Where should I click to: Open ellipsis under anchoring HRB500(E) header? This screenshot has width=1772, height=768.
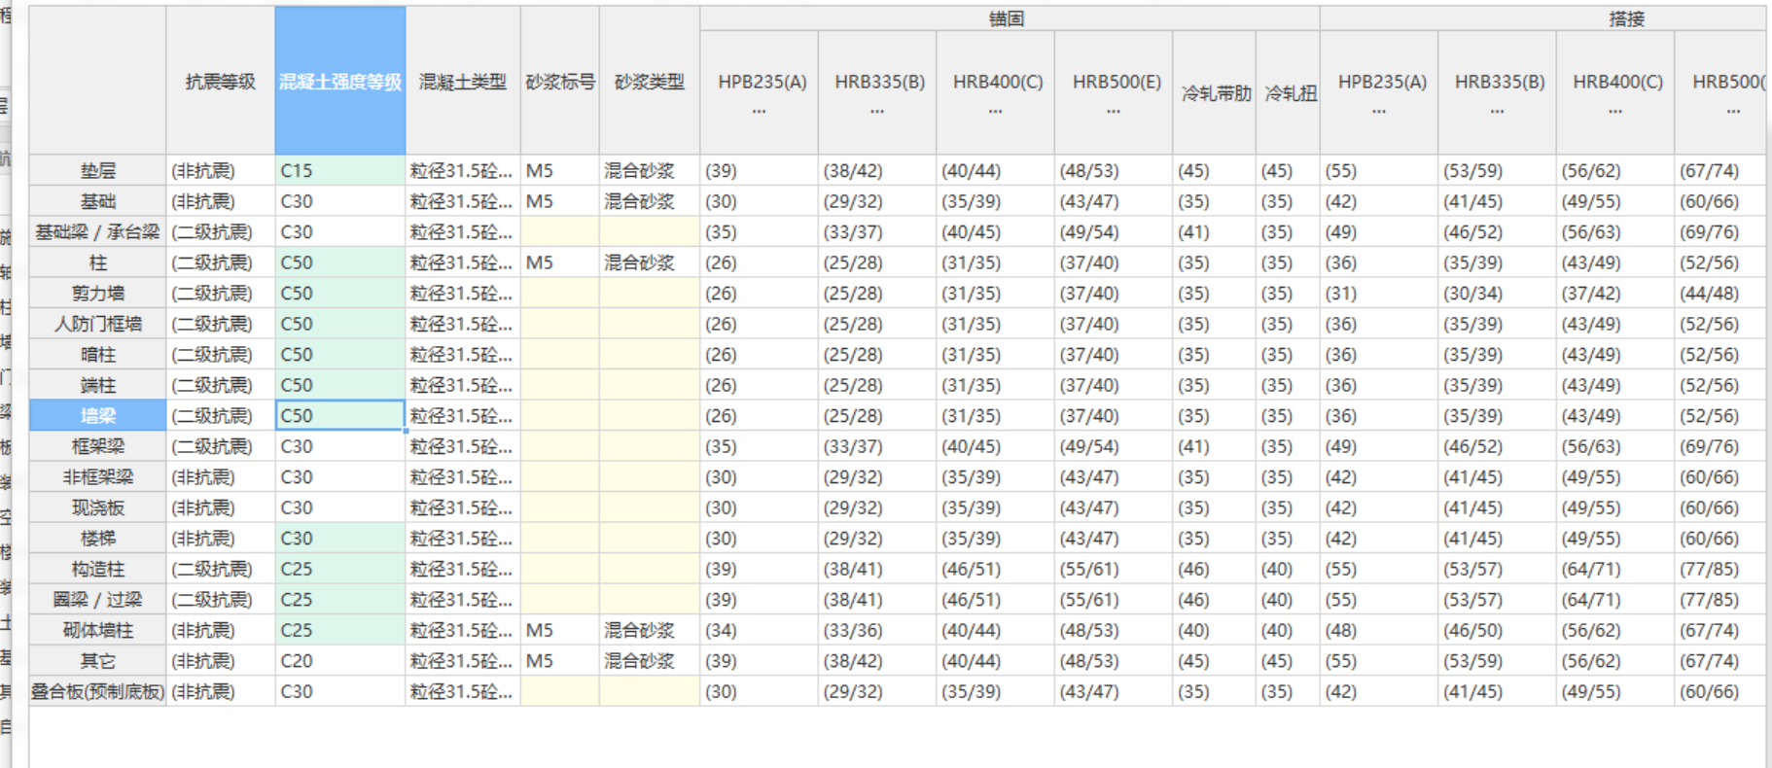coord(1114,111)
